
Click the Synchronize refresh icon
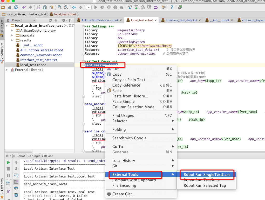click(16, 8)
